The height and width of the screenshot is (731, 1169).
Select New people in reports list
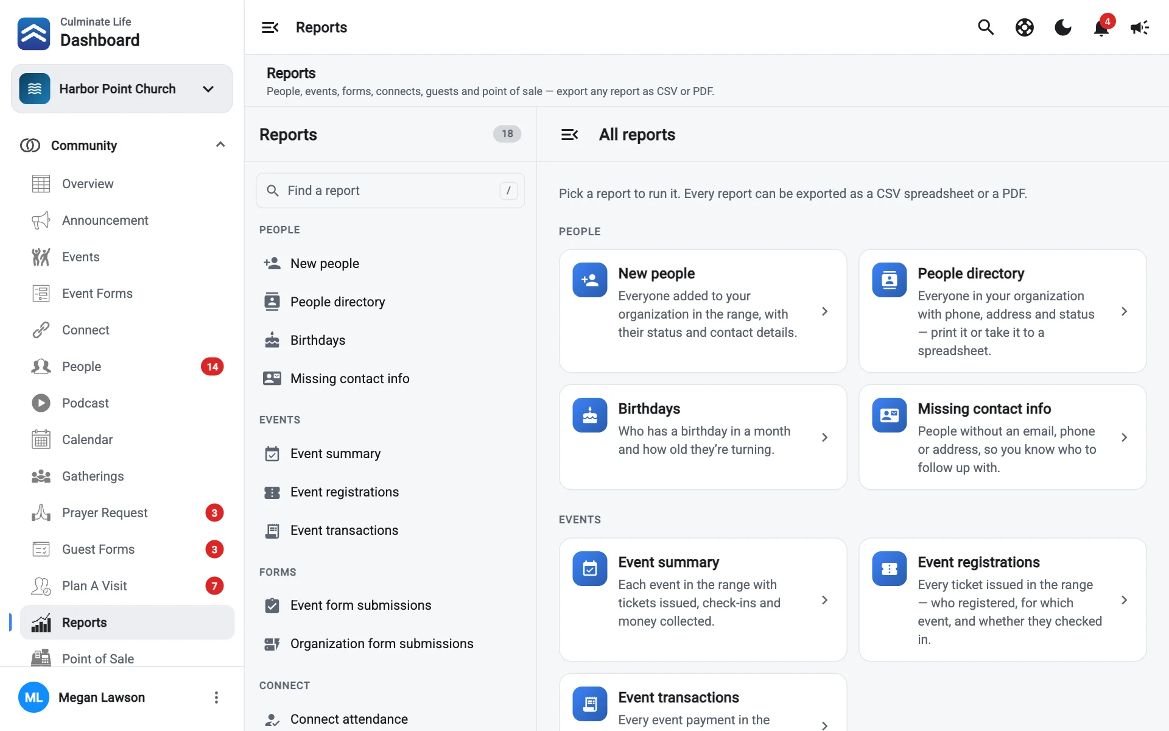coord(390,264)
